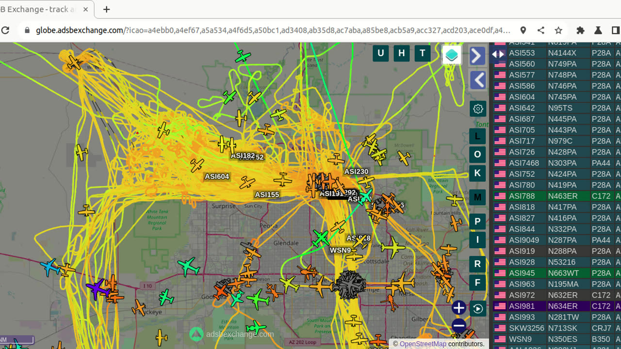Select row SKW3256 in aircraft table
Viewport: 621px width, 349px height.
[557, 328]
